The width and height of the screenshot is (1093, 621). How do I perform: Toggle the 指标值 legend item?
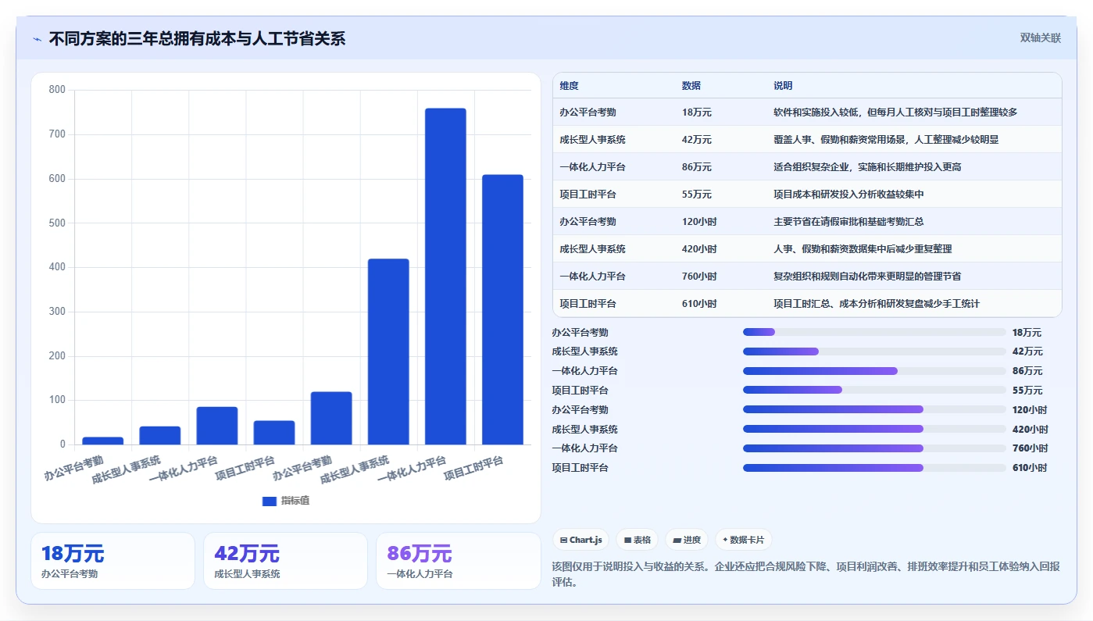point(286,501)
